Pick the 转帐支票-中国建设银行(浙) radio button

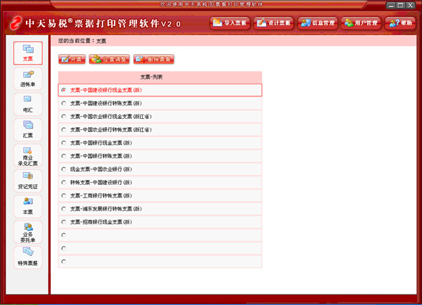click(x=64, y=182)
